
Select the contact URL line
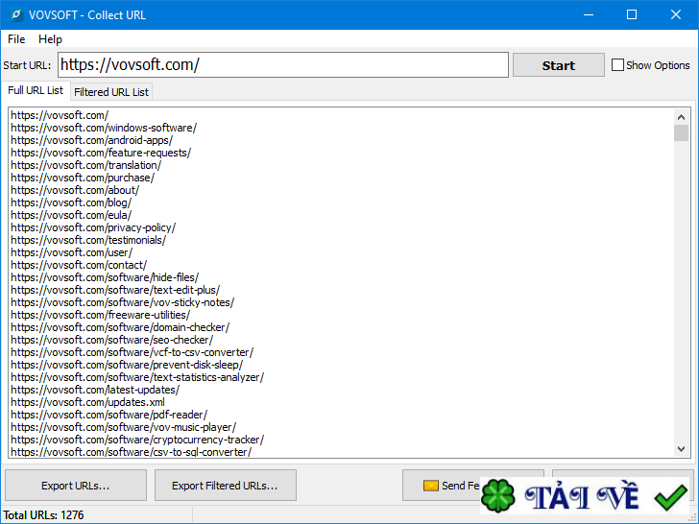79,265
